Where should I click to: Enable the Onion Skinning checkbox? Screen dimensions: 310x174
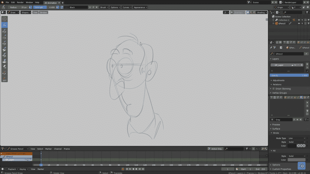tap(274, 89)
